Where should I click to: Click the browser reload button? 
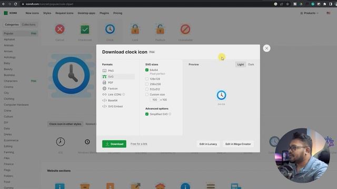click(15, 4)
